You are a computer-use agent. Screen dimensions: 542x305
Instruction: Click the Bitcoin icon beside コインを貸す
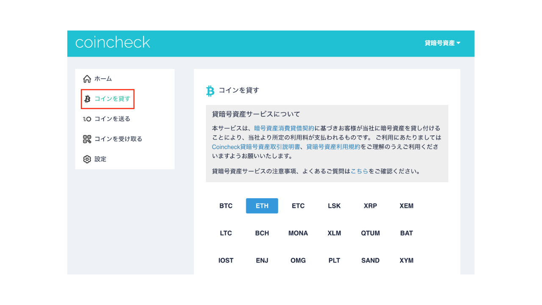click(x=87, y=99)
